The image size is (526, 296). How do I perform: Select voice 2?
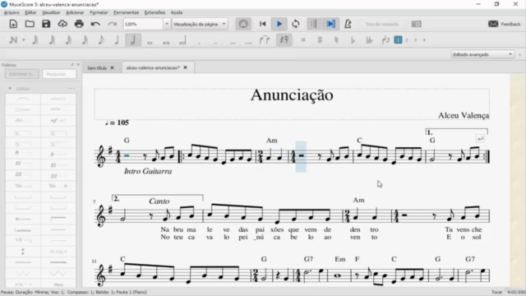tap(407, 40)
